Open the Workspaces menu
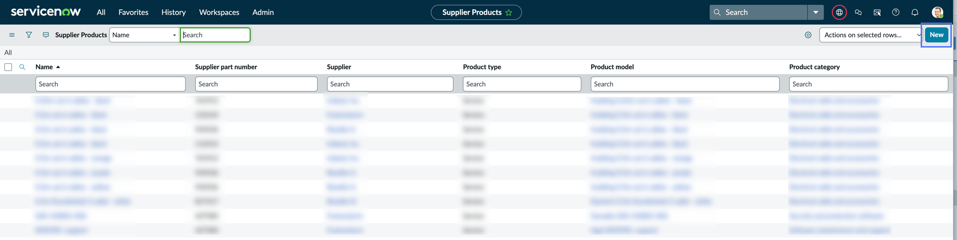This screenshot has width=957, height=240. (219, 12)
